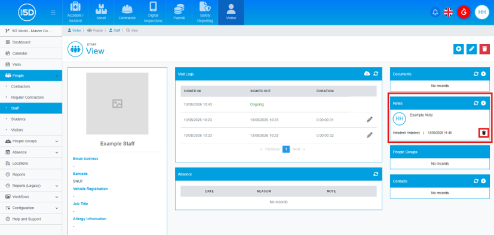The height and width of the screenshot is (235, 494).
Task: Select Students under People
Action: point(31,119)
